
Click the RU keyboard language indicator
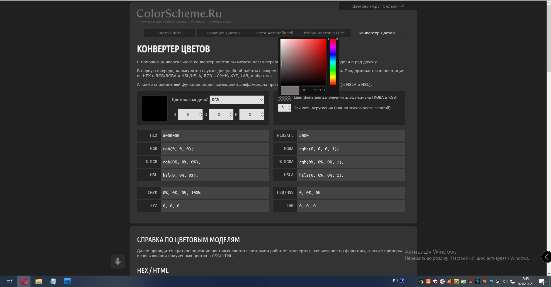pyautogui.click(x=395, y=281)
